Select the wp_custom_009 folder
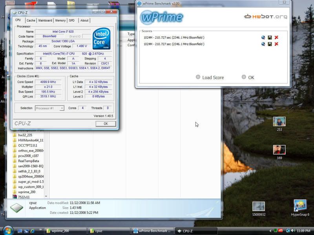Screen dimensions: 314x235 click(28, 187)
